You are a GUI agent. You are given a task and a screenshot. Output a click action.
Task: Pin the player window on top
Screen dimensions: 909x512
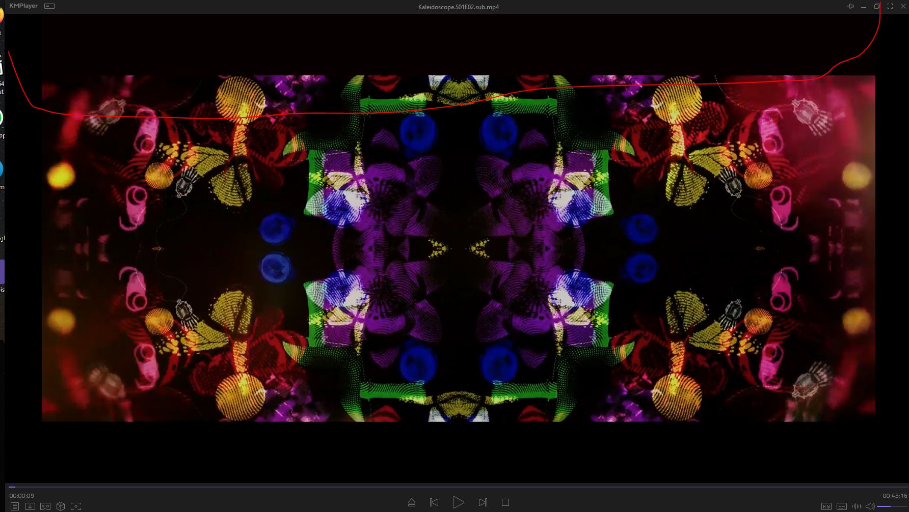tap(850, 6)
